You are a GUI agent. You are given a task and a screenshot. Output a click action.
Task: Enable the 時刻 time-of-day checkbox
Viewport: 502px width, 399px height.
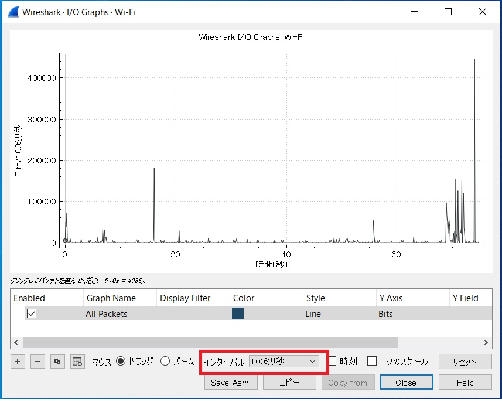333,362
